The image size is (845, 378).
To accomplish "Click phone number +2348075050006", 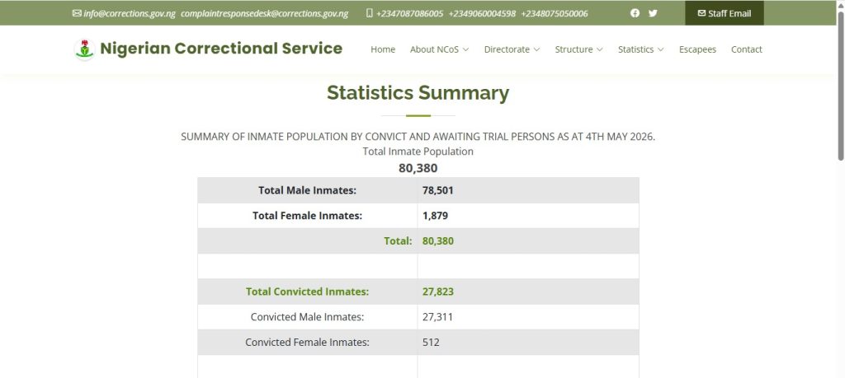I will (554, 13).
